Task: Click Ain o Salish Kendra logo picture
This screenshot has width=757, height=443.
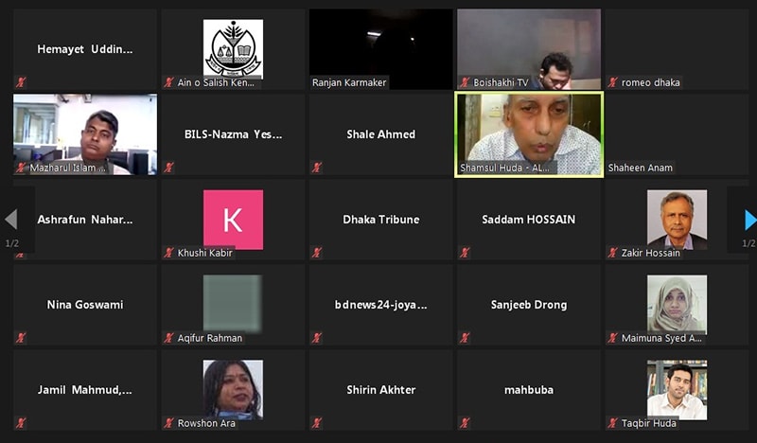Action: tap(233, 49)
